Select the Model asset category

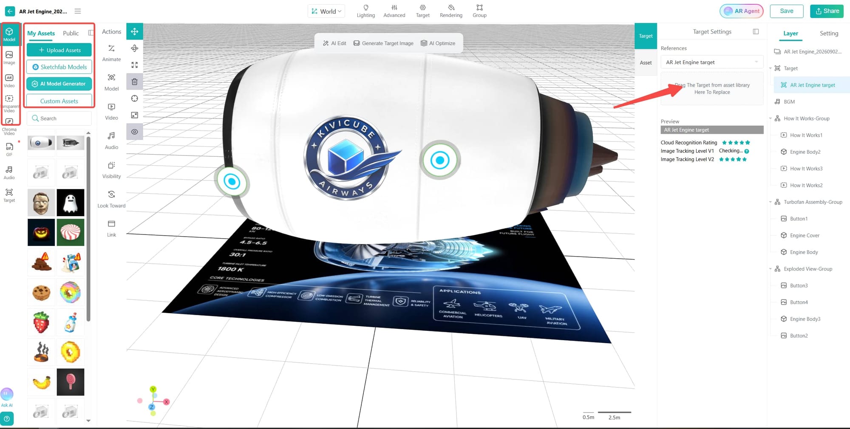[x=9, y=34]
